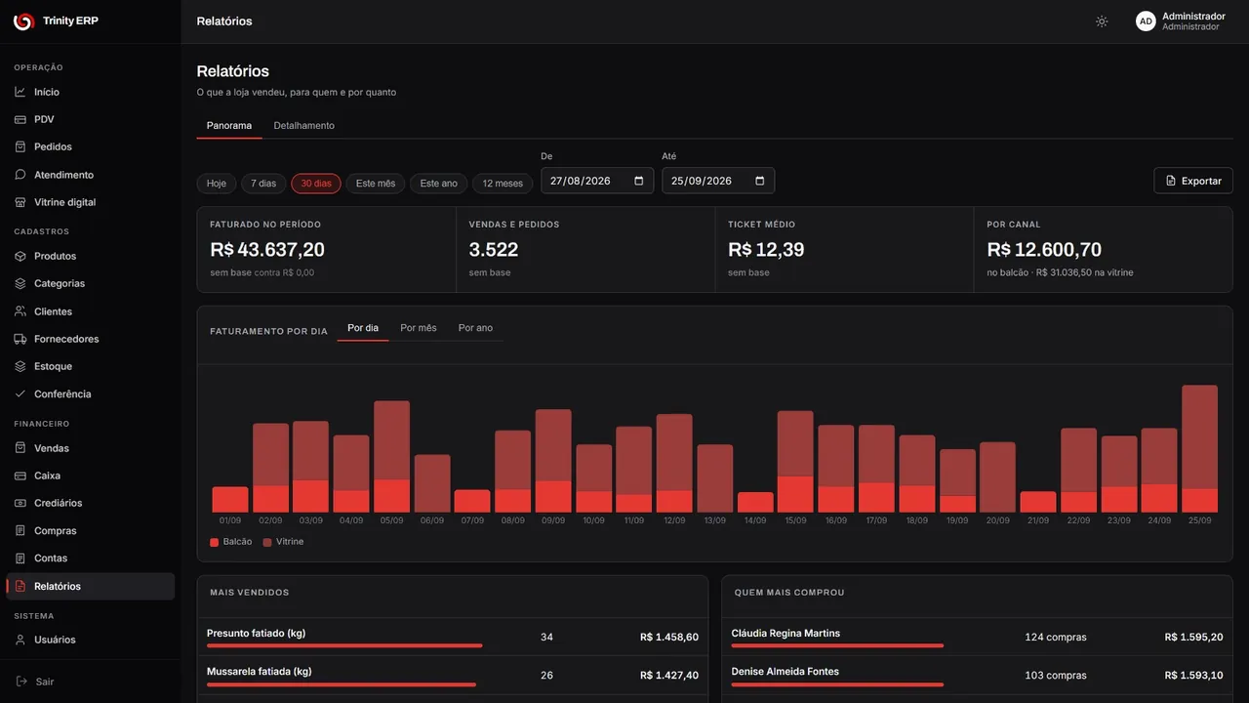Show chart Por mês

pos(419,328)
